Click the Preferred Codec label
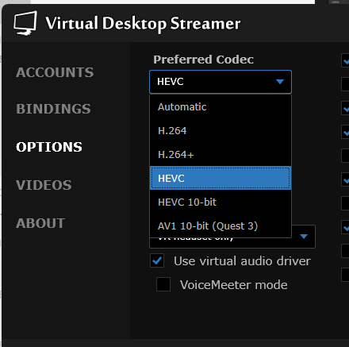The height and width of the screenshot is (347, 349). [x=203, y=60]
